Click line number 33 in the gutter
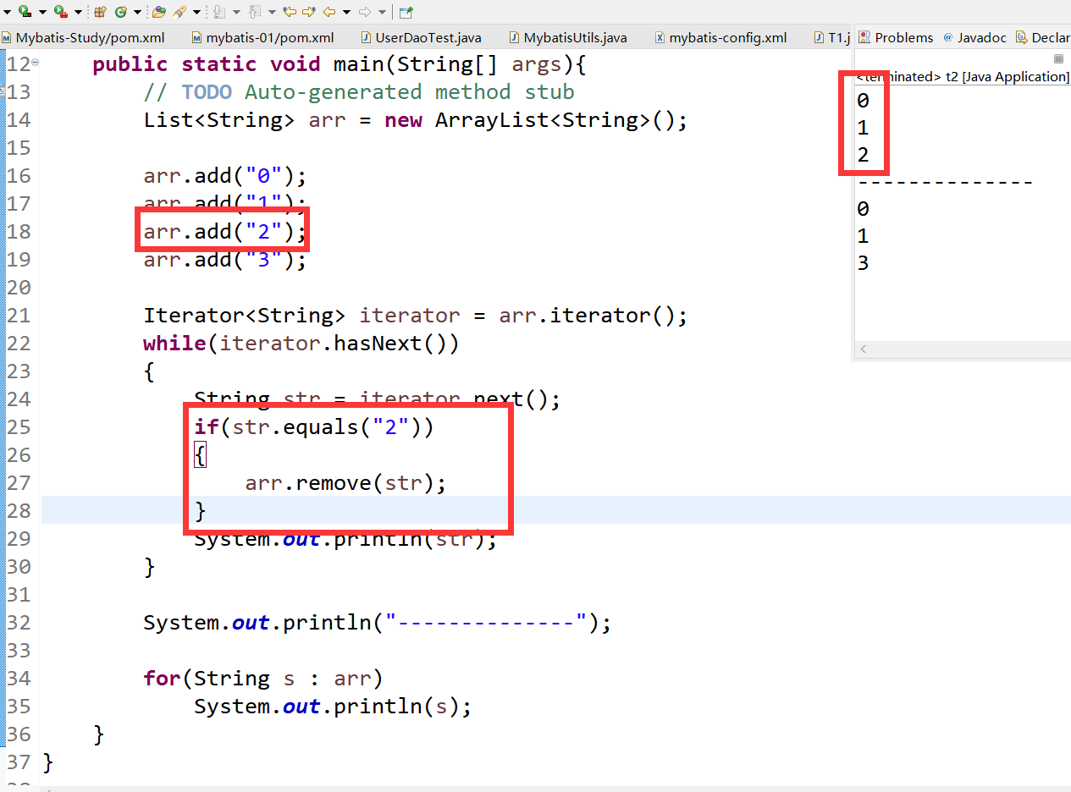Image resolution: width=1071 pixels, height=792 pixels. [18, 651]
